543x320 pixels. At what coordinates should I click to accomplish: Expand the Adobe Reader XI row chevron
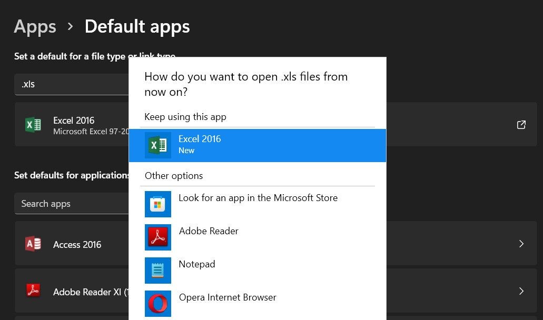click(521, 291)
